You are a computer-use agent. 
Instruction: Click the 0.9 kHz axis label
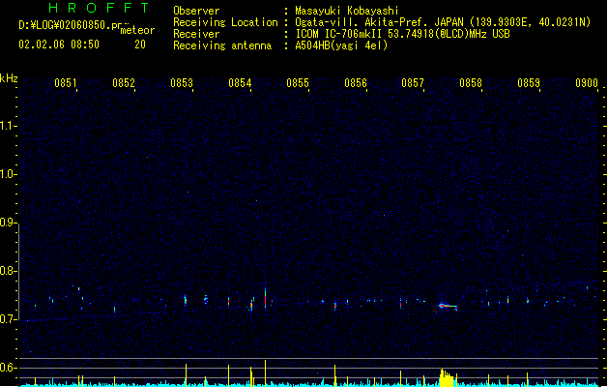click(x=8, y=223)
